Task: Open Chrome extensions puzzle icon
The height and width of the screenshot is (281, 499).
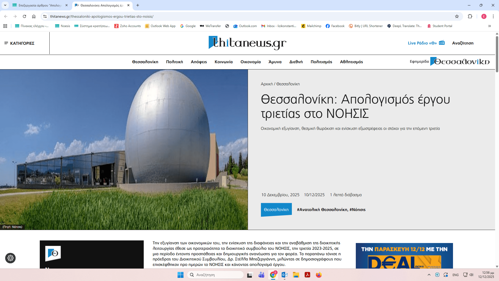Action: coord(470,16)
